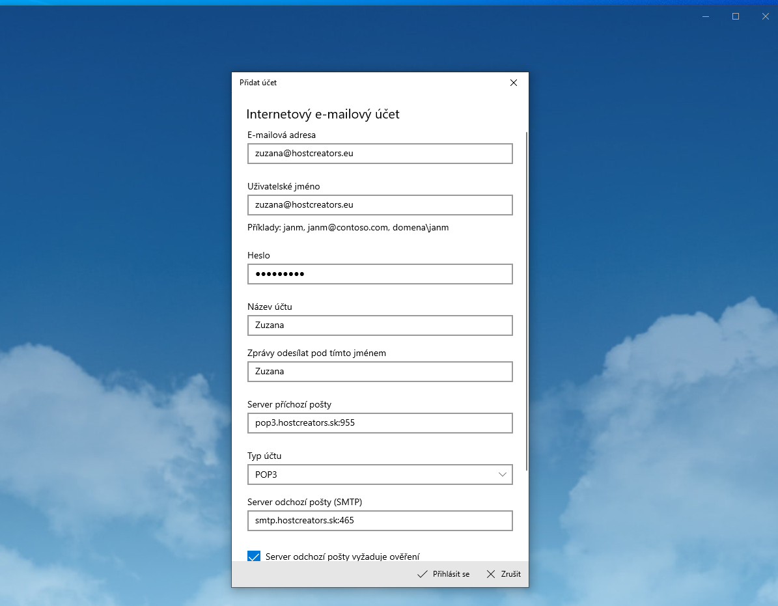Click the Uživatelské jméno label

(x=284, y=186)
